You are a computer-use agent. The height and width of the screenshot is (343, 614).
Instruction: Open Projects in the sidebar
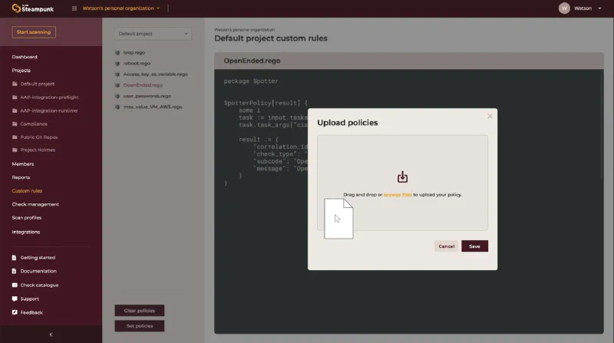pos(21,70)
